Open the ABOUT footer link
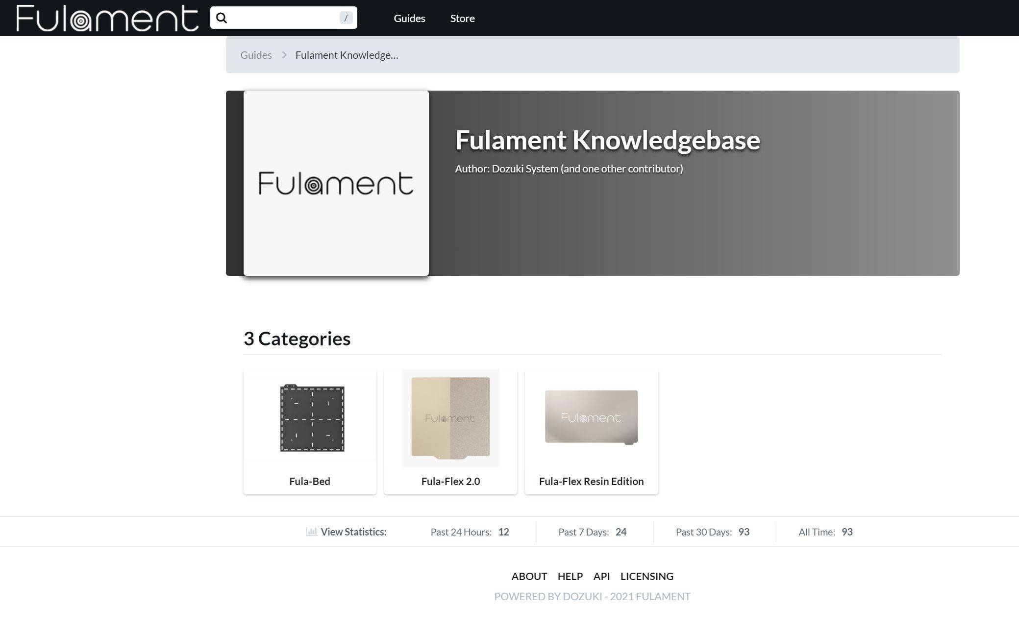 tap(529, 576)
